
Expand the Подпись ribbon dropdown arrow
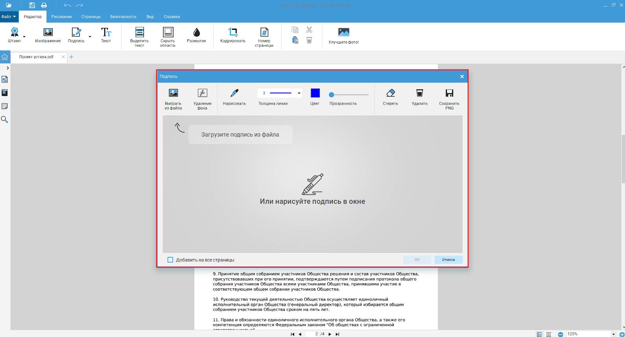pyautogui.click(x=90, y=37)
